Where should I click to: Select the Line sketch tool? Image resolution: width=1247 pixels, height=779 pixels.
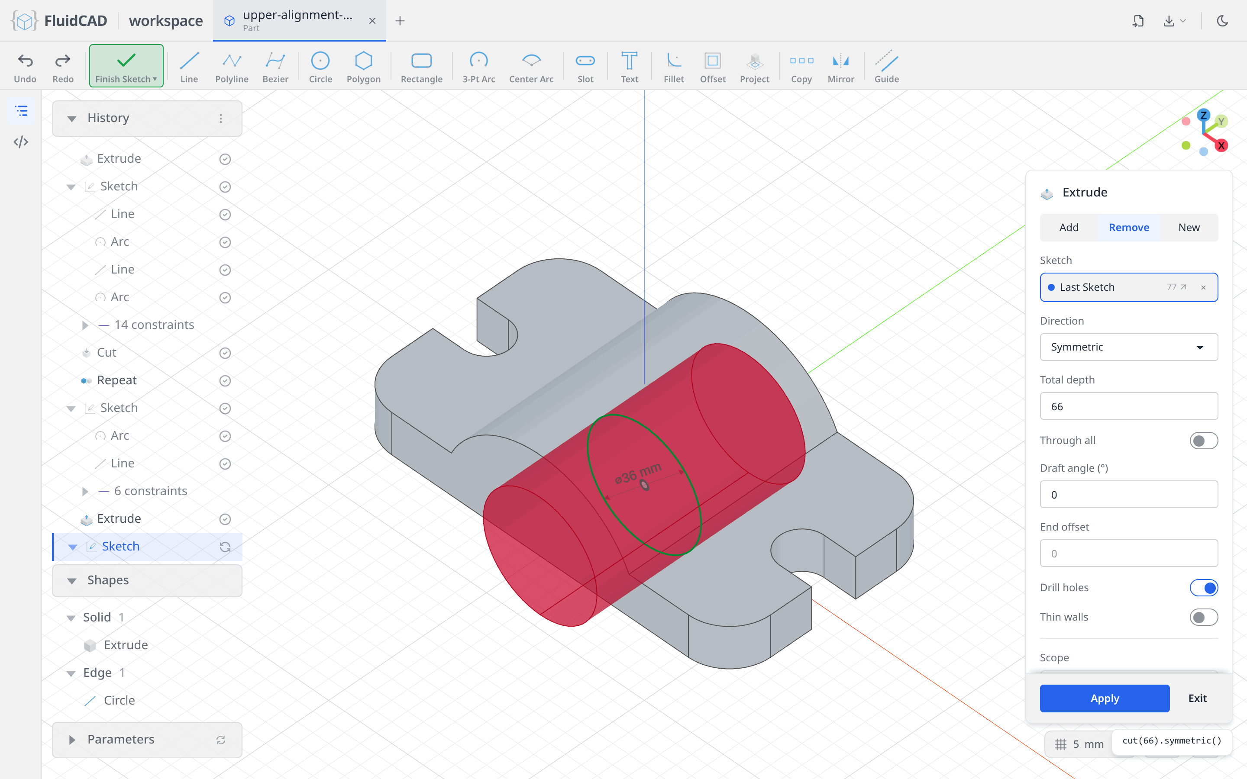pyautogui.click(x=189, y=67)
